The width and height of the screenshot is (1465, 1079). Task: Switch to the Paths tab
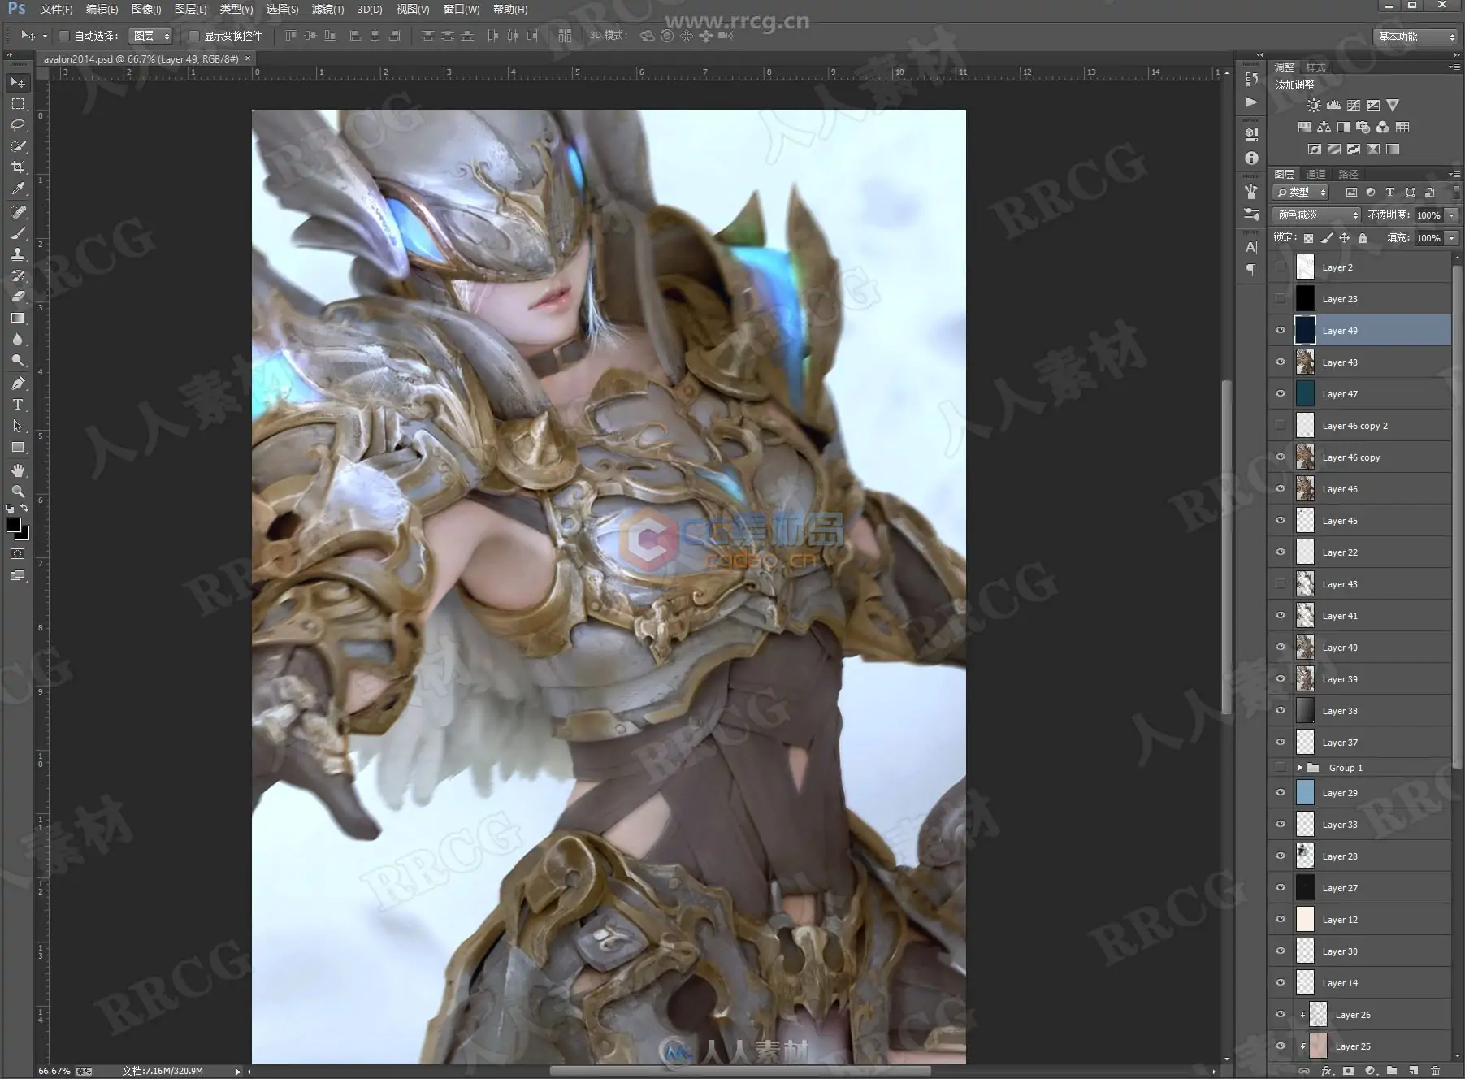coord(1348,174)
